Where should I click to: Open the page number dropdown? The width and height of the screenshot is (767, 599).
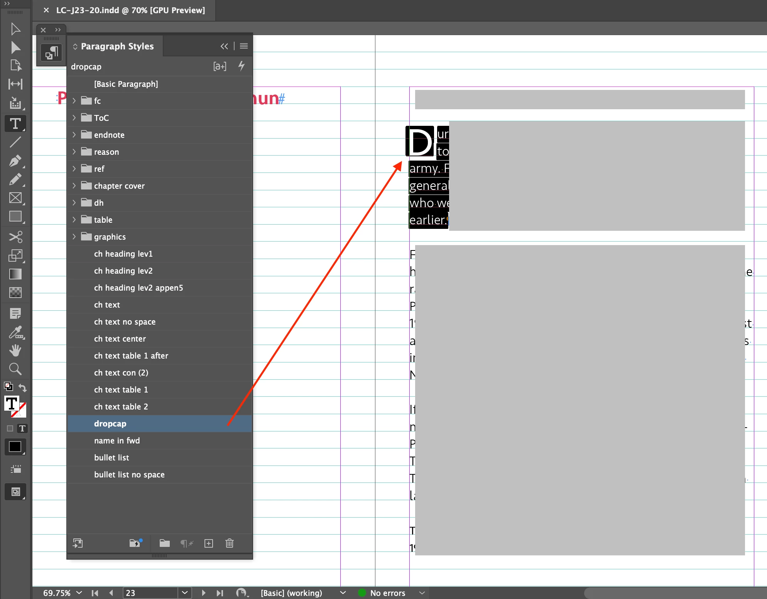coord(185,593)
